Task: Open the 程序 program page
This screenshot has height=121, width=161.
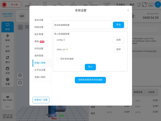Action: click(7, 49)
